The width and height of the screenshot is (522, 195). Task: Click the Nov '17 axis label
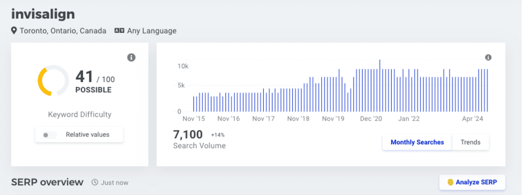pos(264,119)
